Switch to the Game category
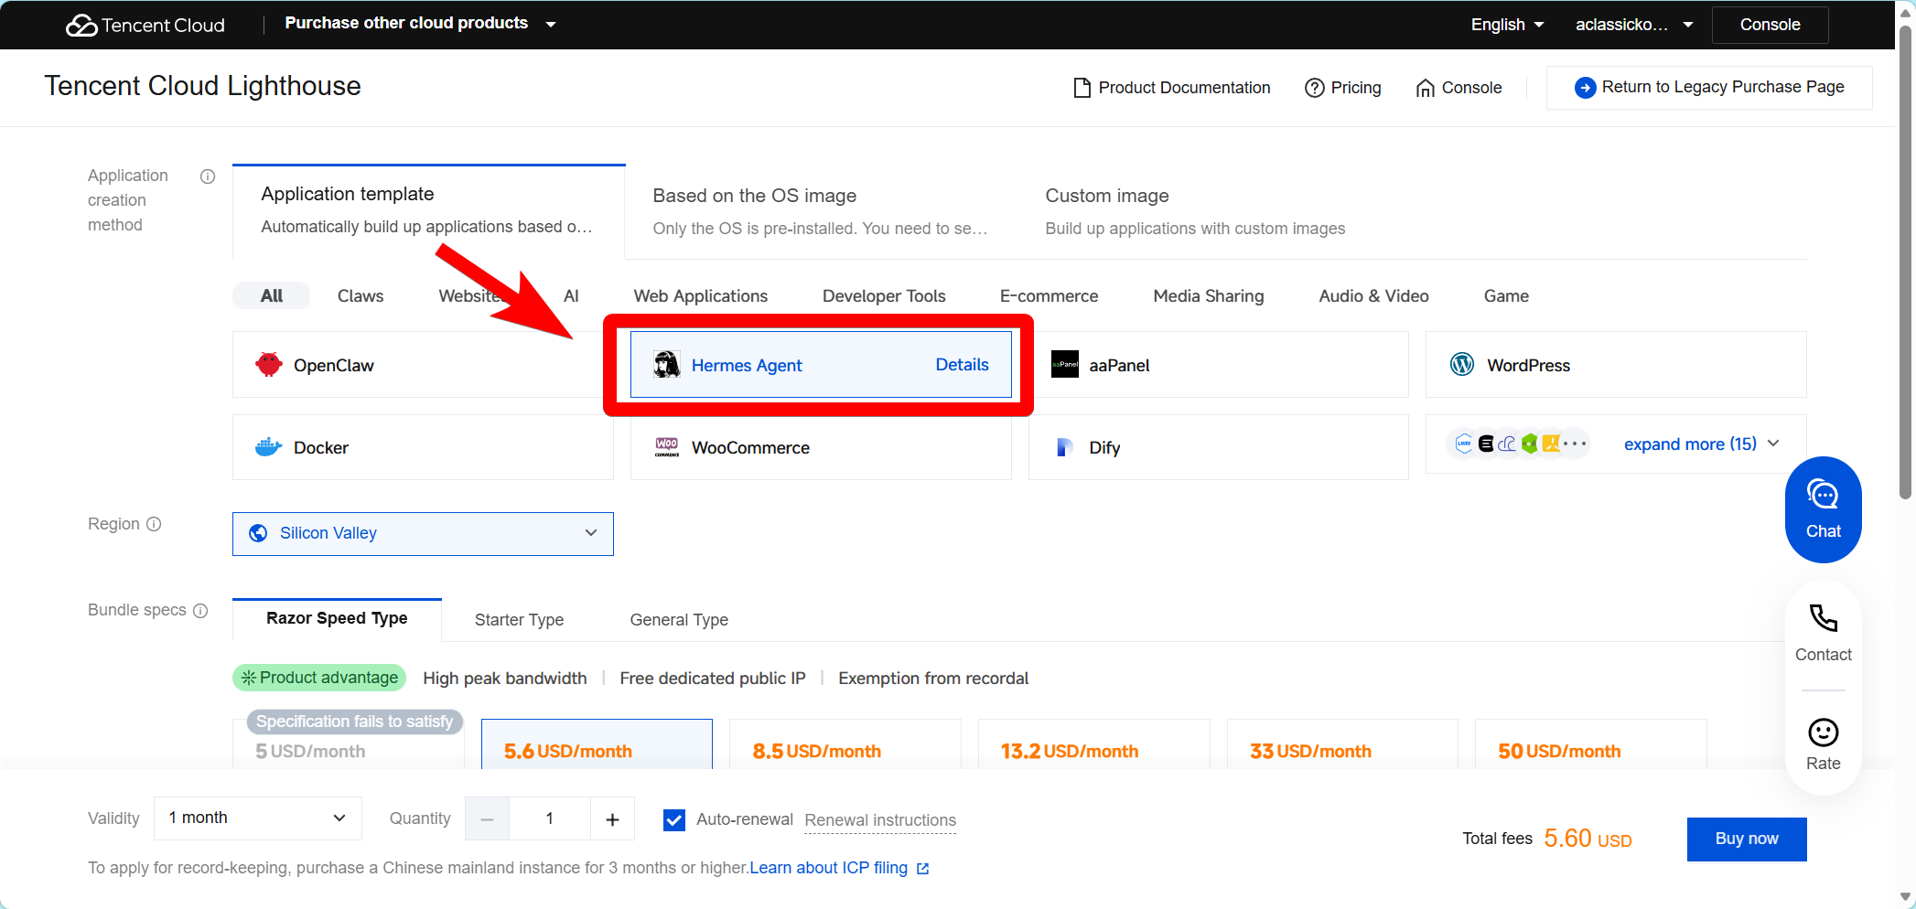 [1506, 296]
